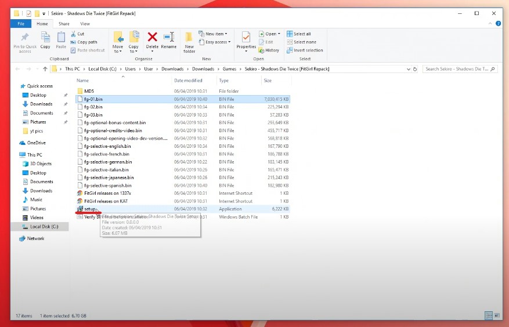Click Games in the breadcrumb path

229,69
